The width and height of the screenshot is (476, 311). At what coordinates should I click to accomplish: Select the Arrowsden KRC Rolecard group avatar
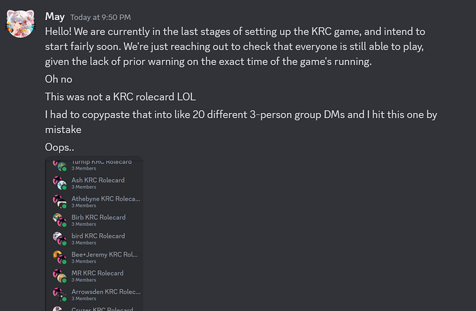58,294
